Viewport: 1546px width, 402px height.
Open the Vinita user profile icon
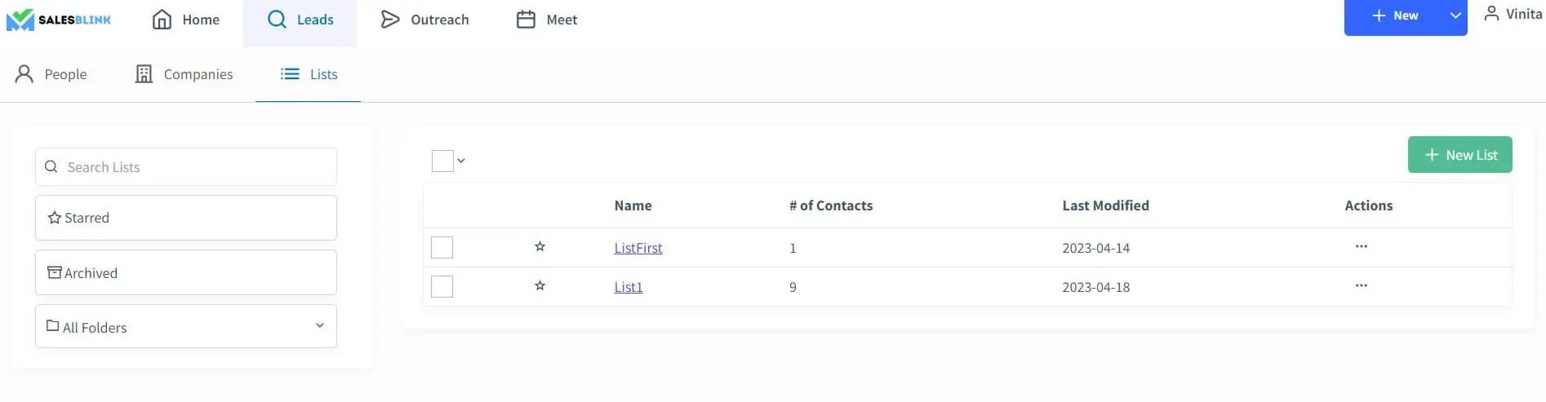(1491, 14)
